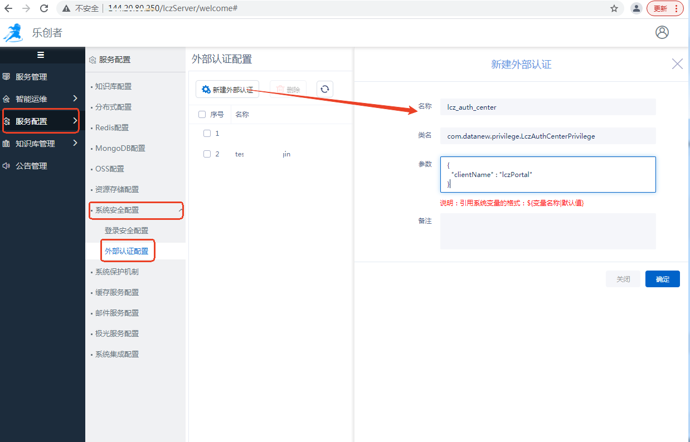Expand the 知识库管理 sidebar menu
The width and height of the screenshot is (690, 442).
pyautogui.click(x=39, y=144)
